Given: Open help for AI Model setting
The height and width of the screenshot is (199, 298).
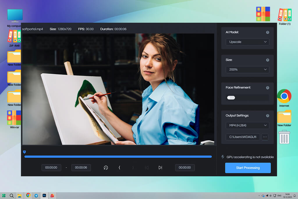Looking at the screenshot, I should [268, 32].
